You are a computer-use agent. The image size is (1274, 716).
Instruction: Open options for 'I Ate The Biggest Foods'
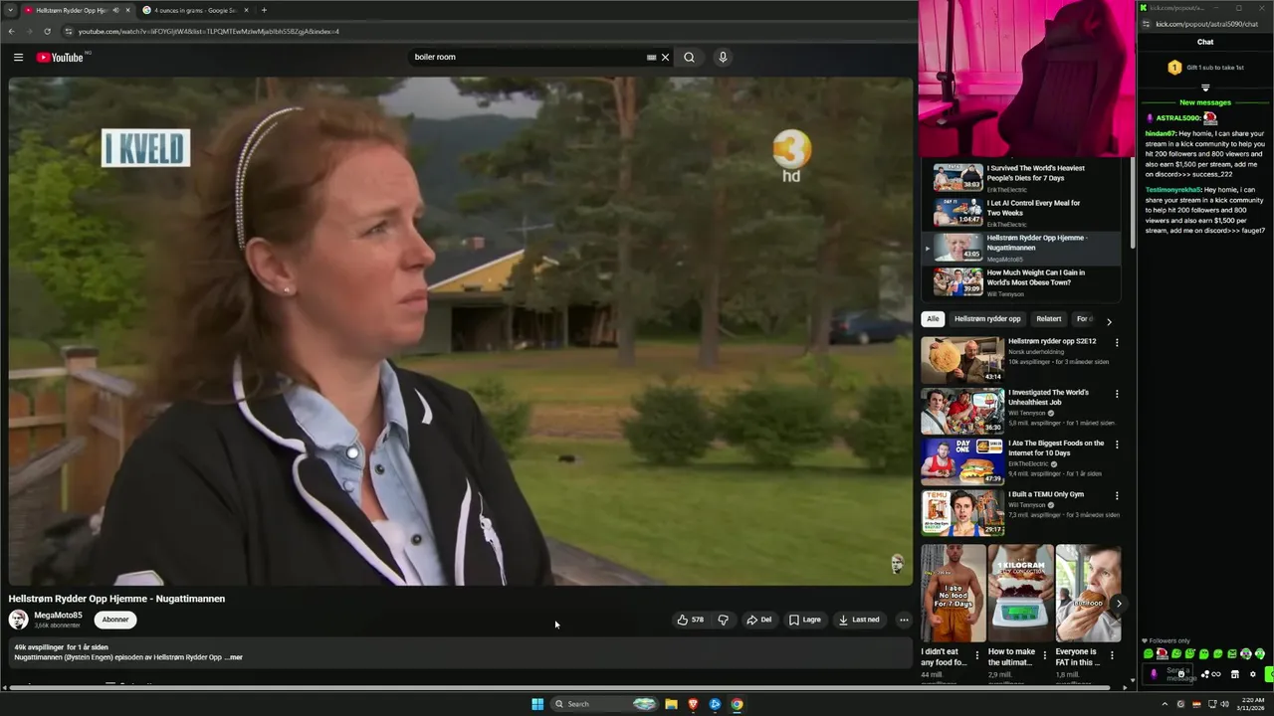(x=1117, y=445)
